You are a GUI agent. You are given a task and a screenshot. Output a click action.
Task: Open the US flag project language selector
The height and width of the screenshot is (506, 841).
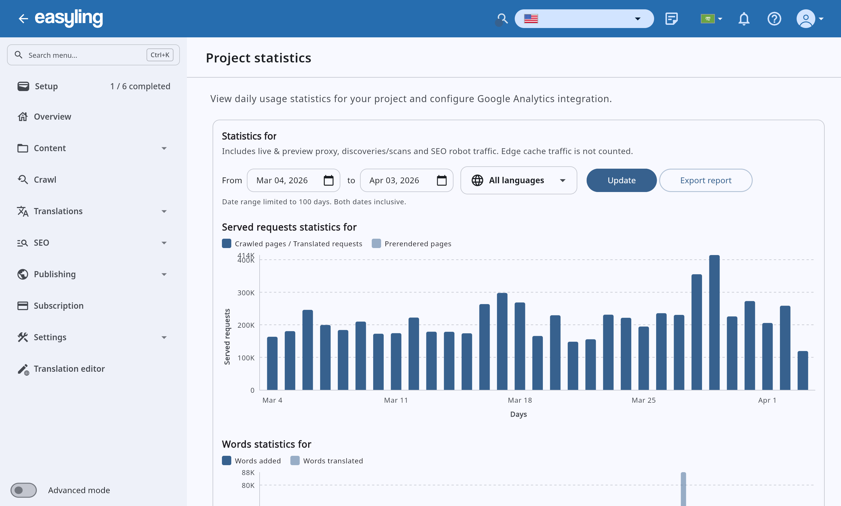[x=583, y=18]
